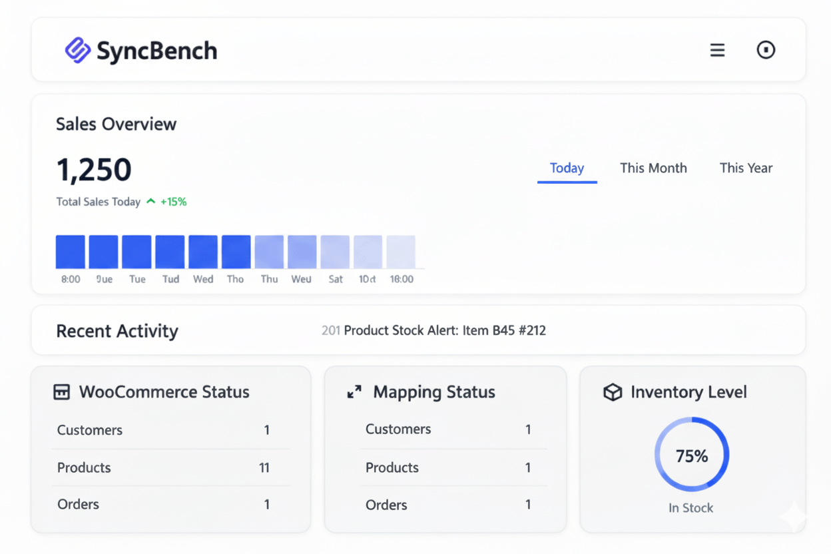This screenshot has width=831, height=554.
Task: Click the 75% inventory progress ring
Action: click(692, 455)
